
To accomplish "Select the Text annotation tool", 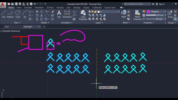I will 59,14.
